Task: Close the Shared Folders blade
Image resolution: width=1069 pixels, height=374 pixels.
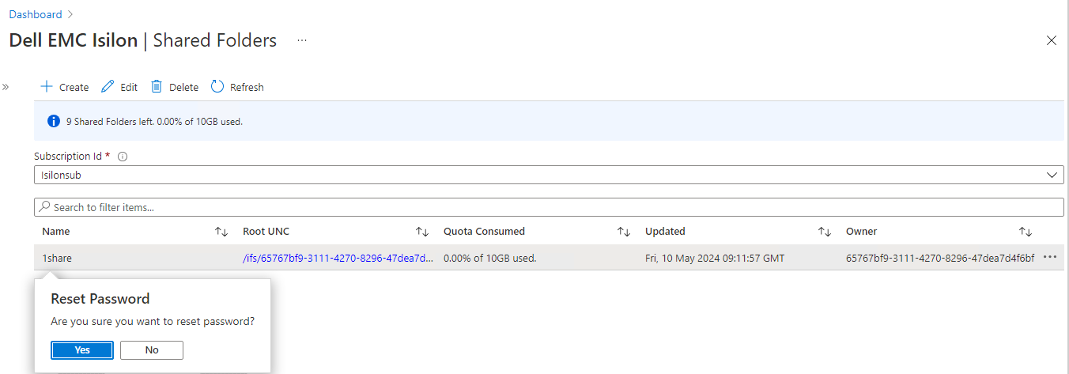Action: (x=1052, y=40)
